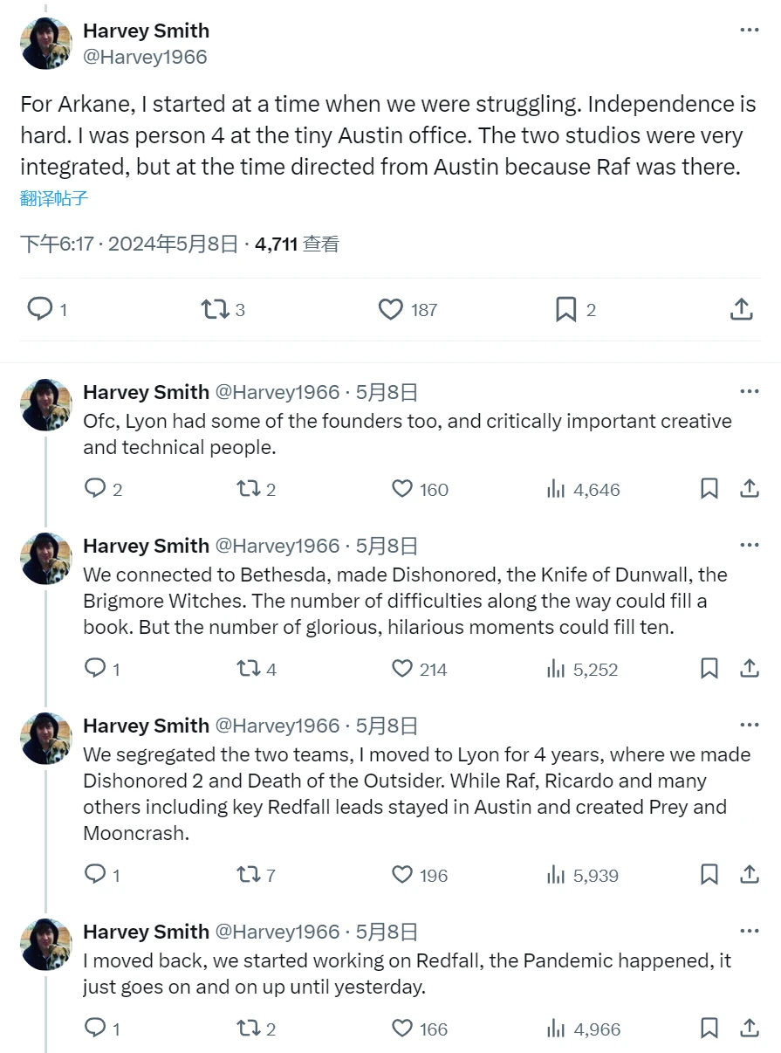Retweet the main tweet with 3 reposts
Image resolution: width=781 pixels, height=1053 pixels.
click(215, 309)
